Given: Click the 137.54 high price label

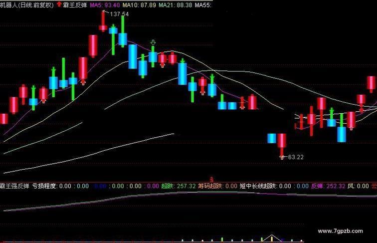Looking at the screenshot, I should click(x=119, y=14).
